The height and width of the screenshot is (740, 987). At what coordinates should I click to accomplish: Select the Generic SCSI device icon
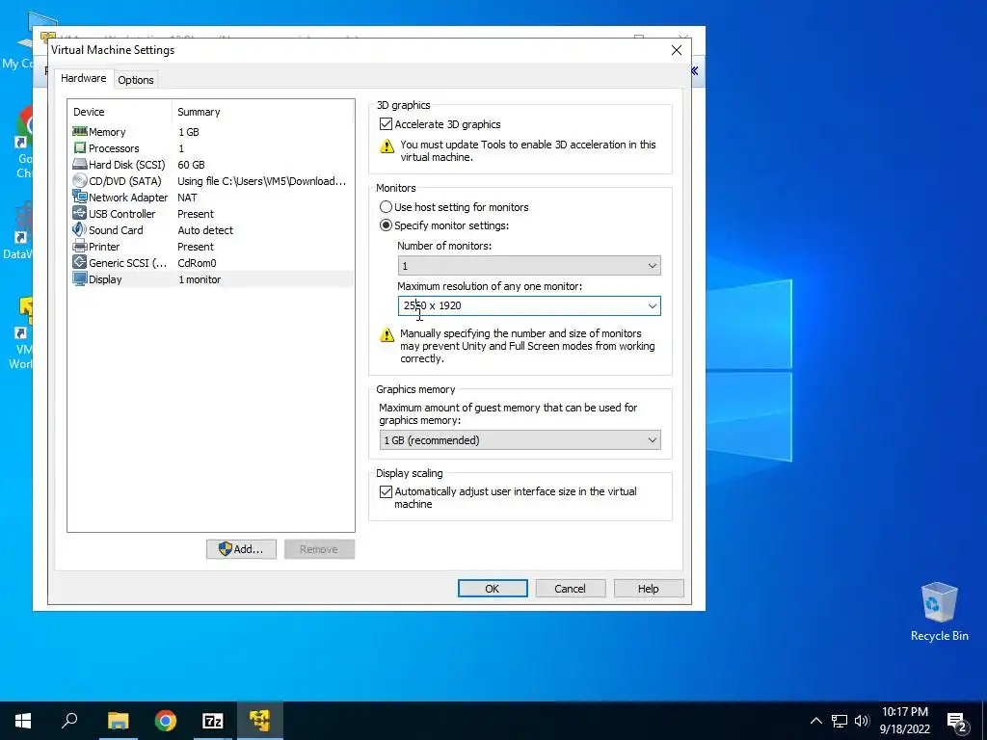[79, 262]
